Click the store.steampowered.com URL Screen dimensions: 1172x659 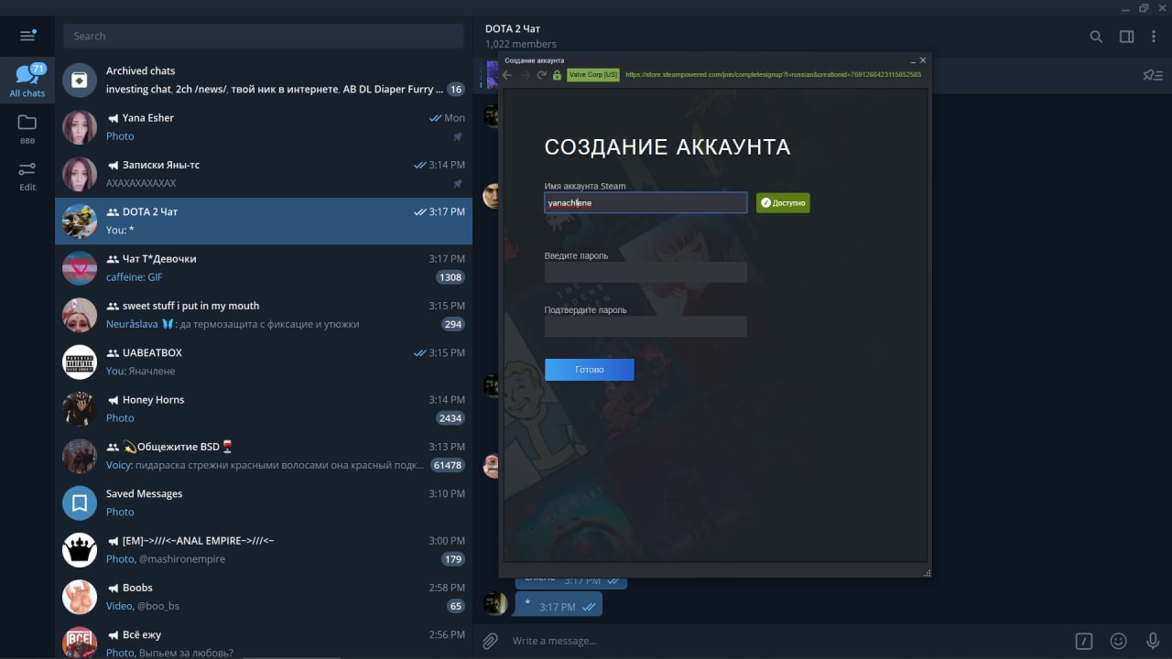click(x=773, y=75)
